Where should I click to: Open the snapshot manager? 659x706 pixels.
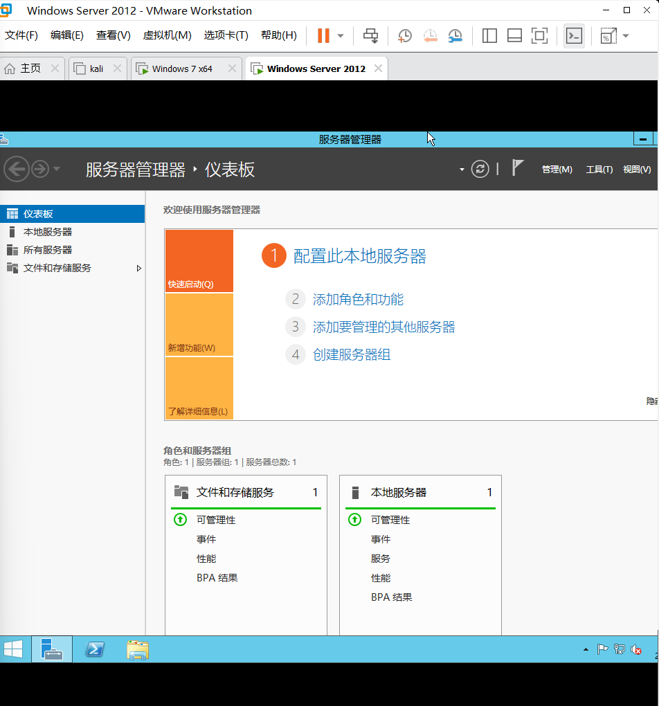point(455,35)
